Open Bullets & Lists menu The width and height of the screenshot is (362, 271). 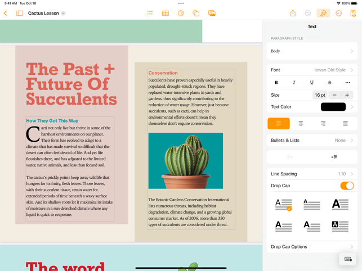click(312, 141)
